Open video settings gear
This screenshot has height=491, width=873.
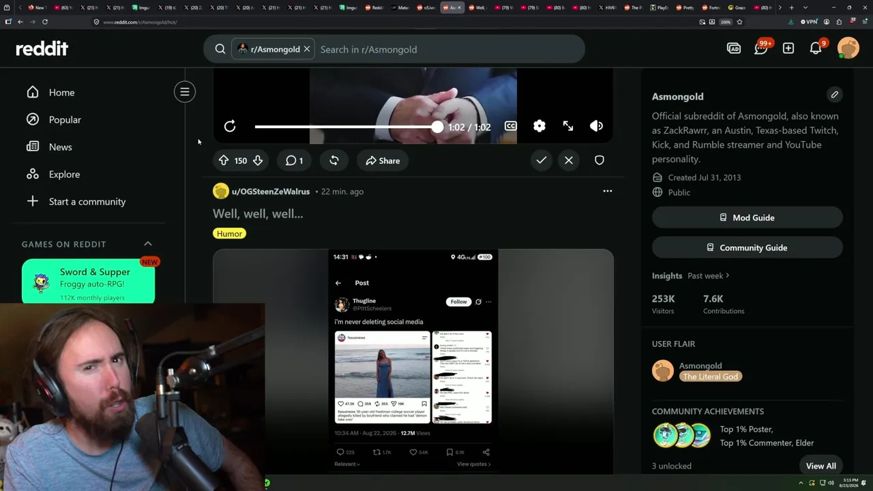point(539,126)
